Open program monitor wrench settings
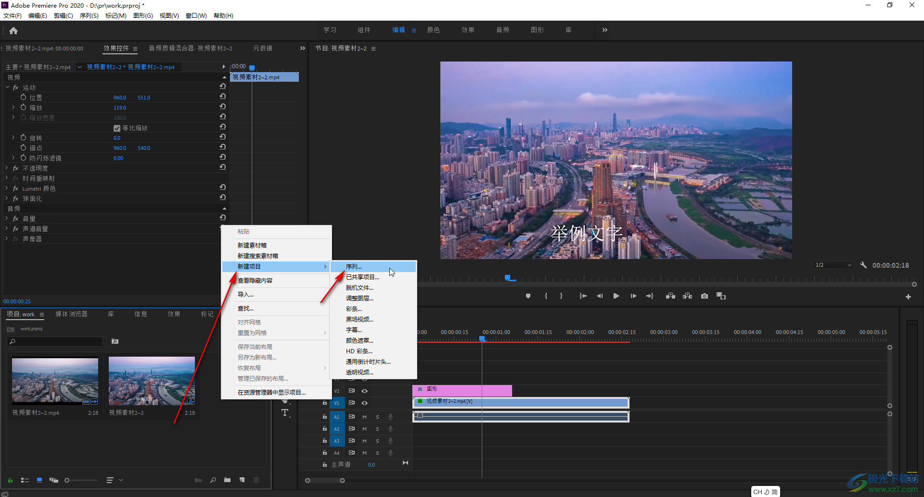 (863, 265)
